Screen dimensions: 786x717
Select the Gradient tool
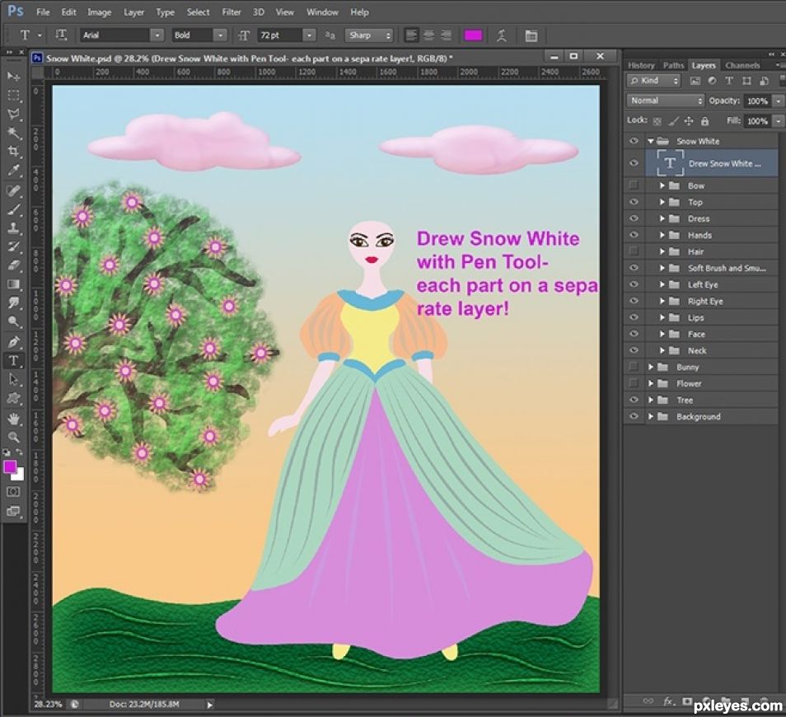coord(13,284)
